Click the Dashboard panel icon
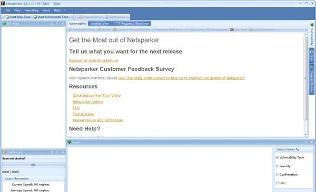Screen dimensions: 316x192 (4, 152)
